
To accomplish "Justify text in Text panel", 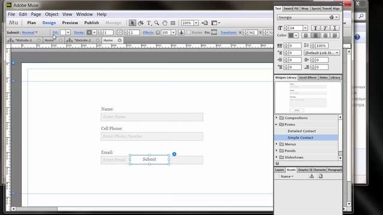I will [x=335, y=36].
